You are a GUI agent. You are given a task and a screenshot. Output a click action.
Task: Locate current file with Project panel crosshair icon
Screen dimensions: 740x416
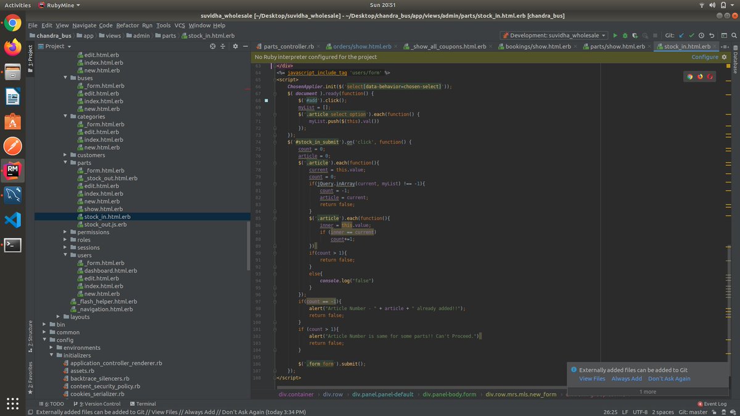(x=213, y=46)
